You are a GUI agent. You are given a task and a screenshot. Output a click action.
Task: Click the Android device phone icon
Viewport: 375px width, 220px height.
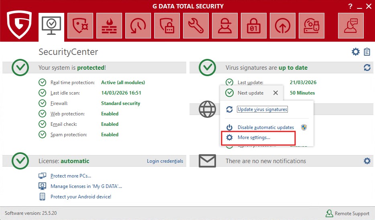(x=42, y=197)
